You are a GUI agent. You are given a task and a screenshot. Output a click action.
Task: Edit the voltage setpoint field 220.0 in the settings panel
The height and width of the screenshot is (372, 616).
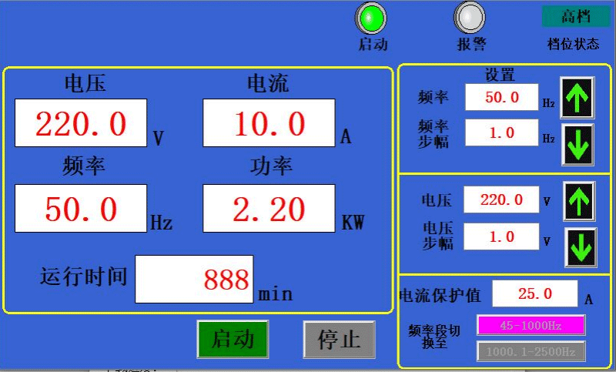click(x=501, y=199)
